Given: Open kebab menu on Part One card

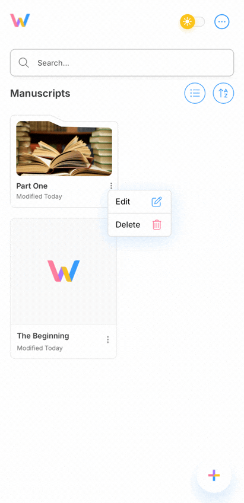Looking at the screenshot, I should click(x=111, y=186).
